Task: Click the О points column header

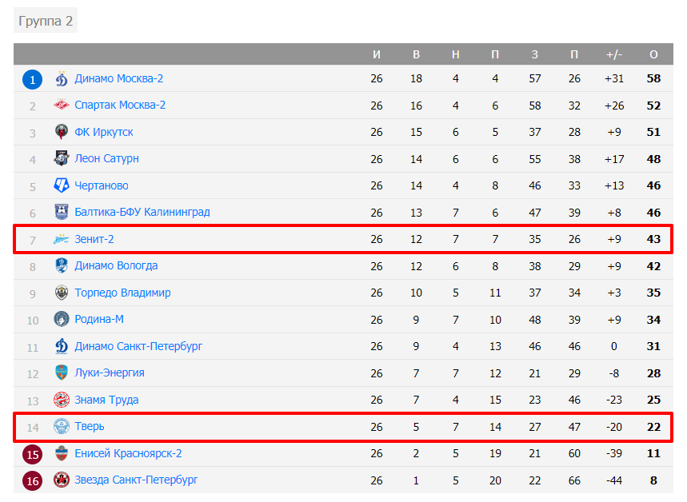Action: pos(653,54)
